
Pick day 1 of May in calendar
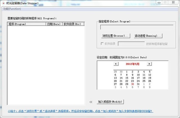127,72
